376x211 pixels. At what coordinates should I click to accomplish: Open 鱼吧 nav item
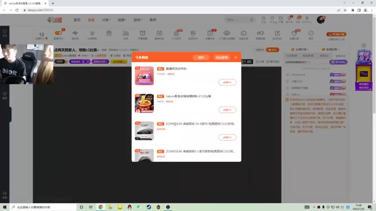tap(153, 20)
